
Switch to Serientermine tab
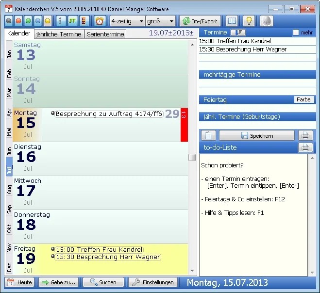tap(105, 34)
